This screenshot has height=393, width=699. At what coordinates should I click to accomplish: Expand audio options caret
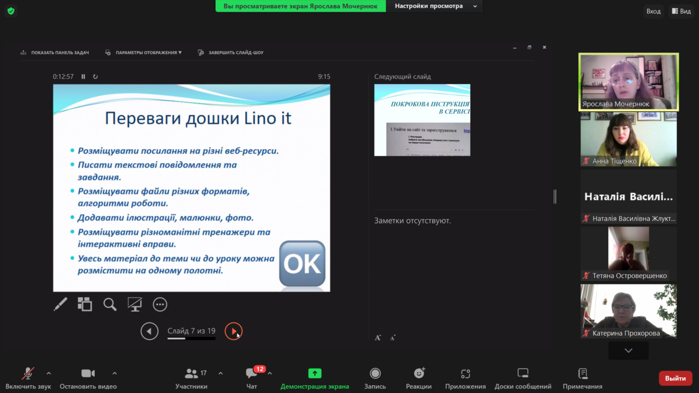tap(49, 373)
